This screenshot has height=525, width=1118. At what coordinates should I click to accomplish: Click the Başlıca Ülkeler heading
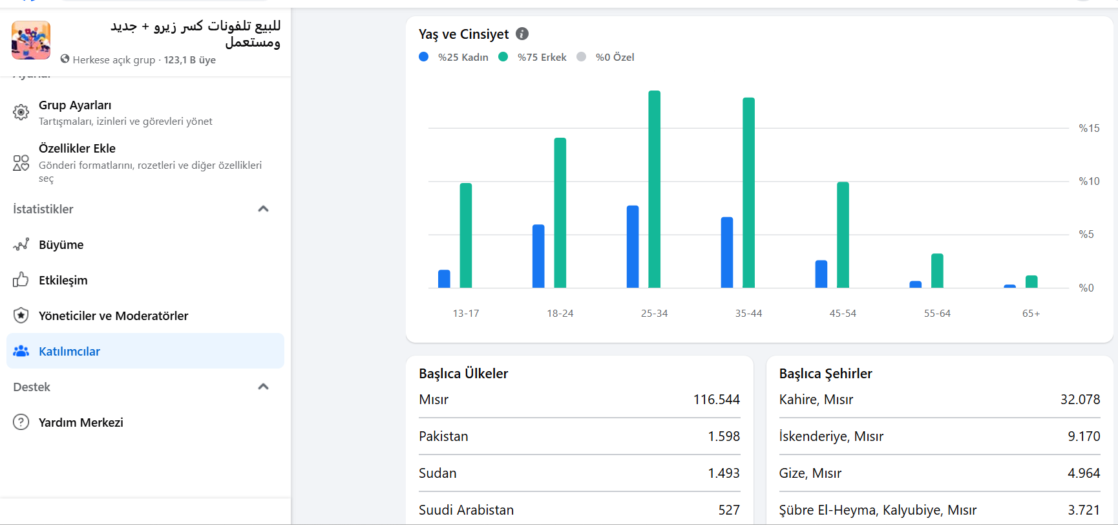(x=463, y=373)
